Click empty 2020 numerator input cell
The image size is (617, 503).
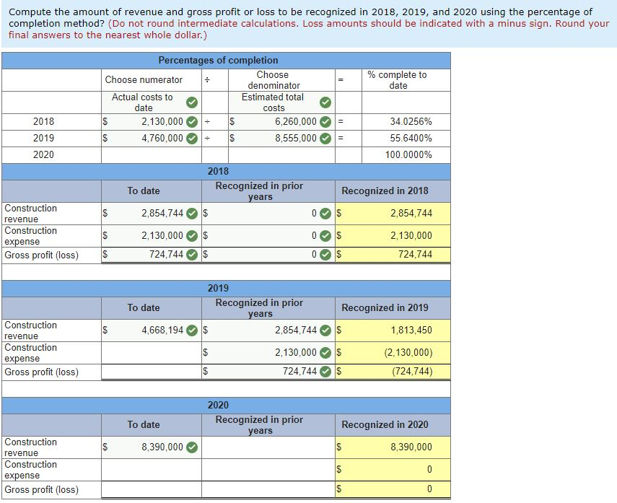[x=152, y=155]
